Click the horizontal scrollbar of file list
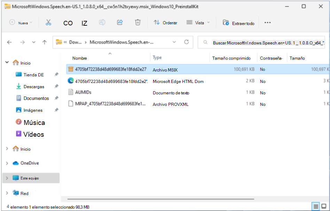Image resolution: width=330 pixels, height=211 pixels. 160,199
